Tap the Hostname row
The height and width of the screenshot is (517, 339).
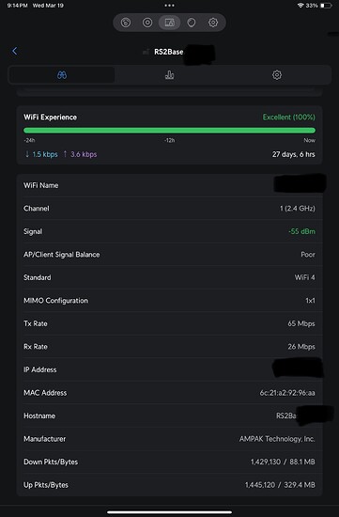[x=169, y=415]
